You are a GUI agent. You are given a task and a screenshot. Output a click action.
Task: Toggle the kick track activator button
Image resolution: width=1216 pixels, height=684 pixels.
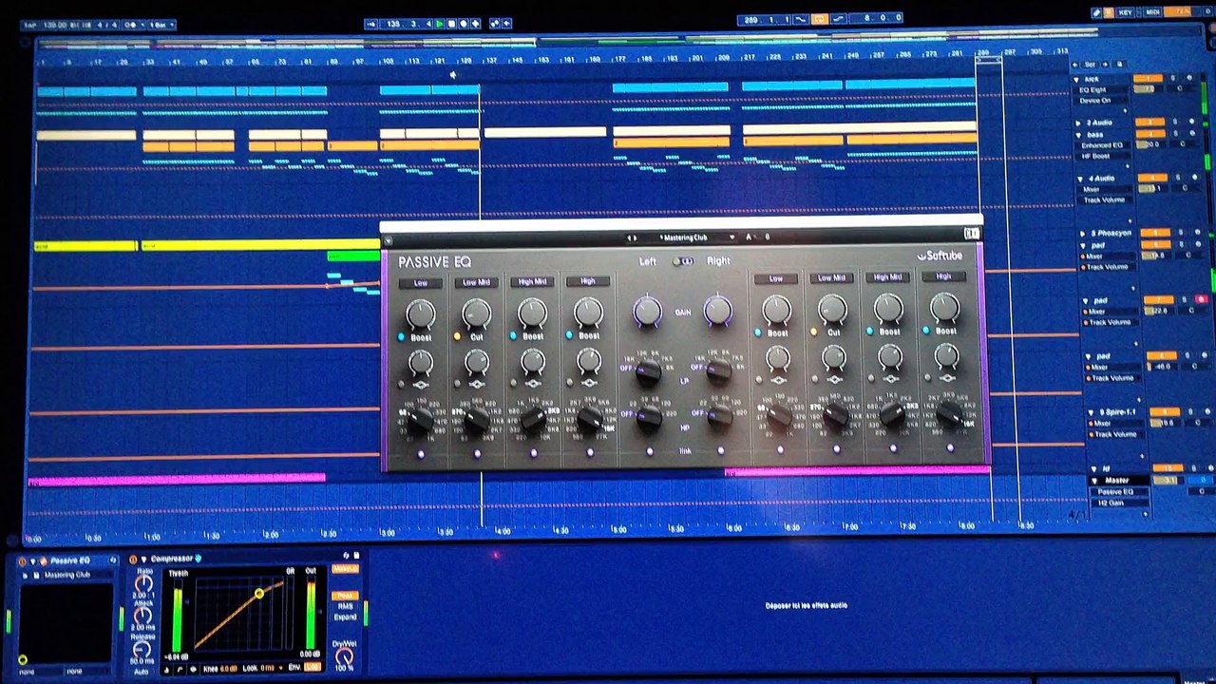pos(1148,78)
